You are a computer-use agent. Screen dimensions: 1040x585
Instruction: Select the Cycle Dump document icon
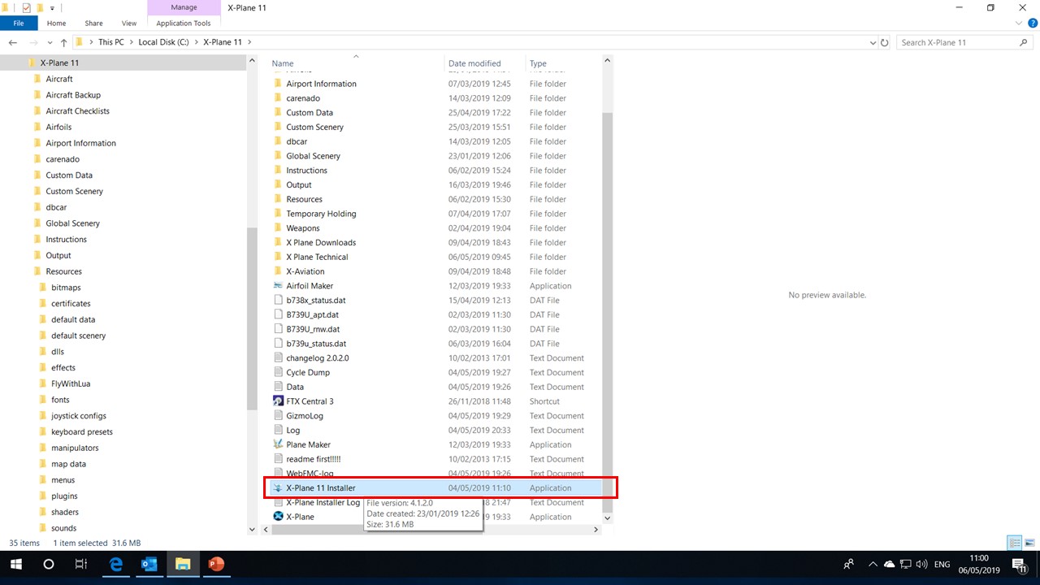(x=278, y=372)
